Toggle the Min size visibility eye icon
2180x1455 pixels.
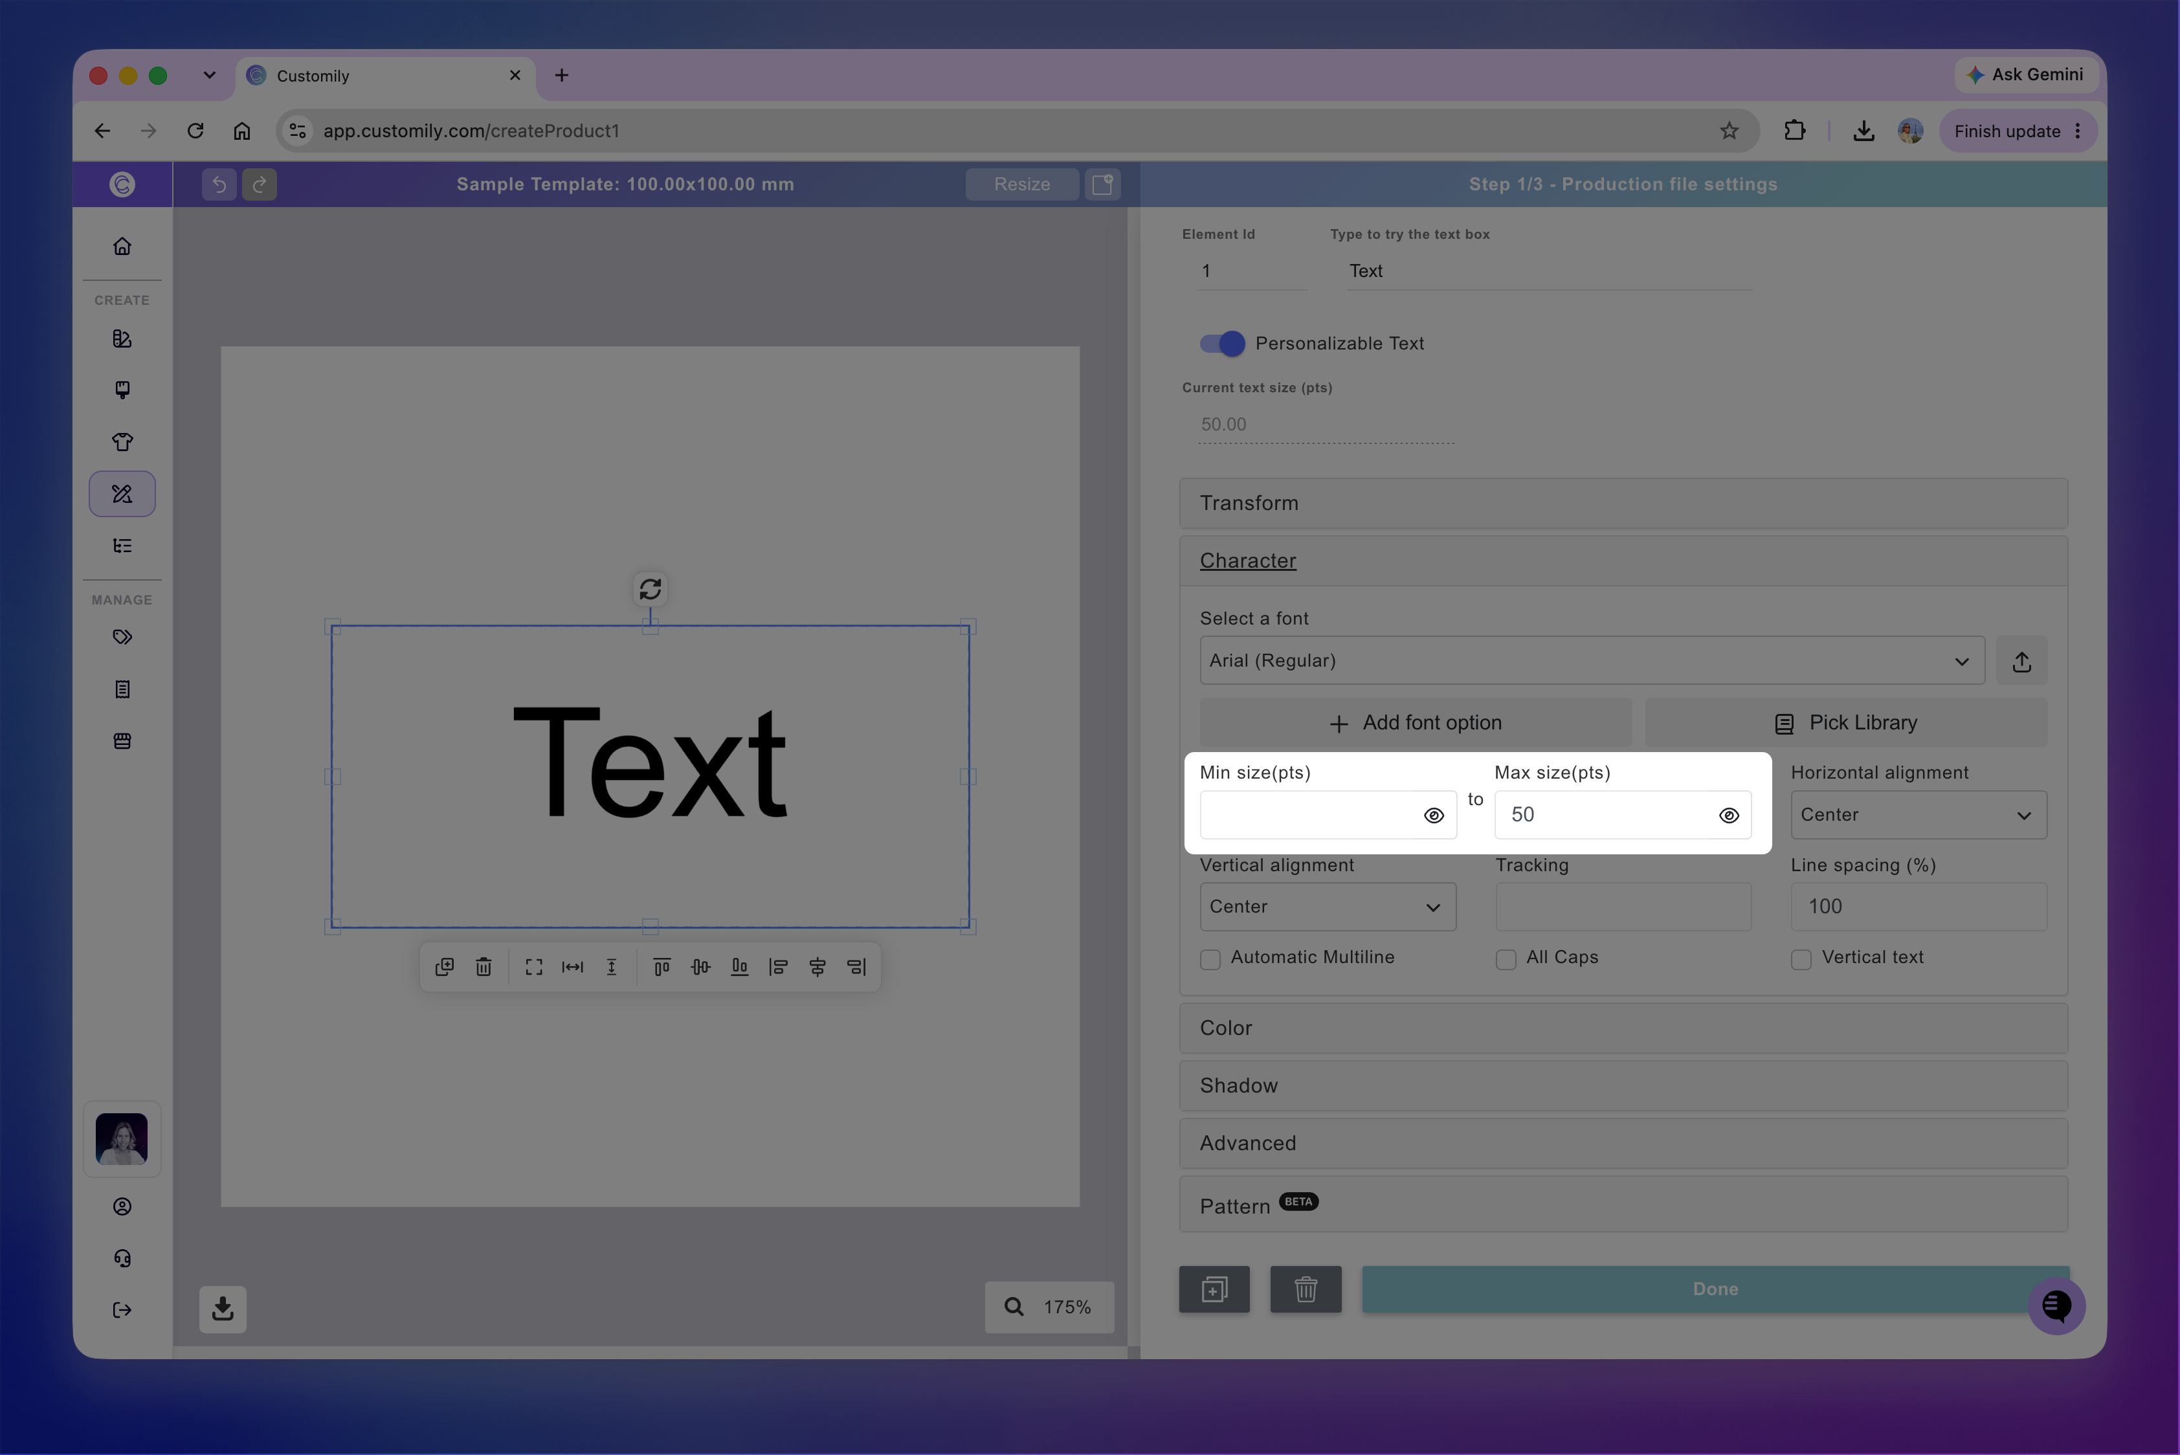pos(1434,816)
